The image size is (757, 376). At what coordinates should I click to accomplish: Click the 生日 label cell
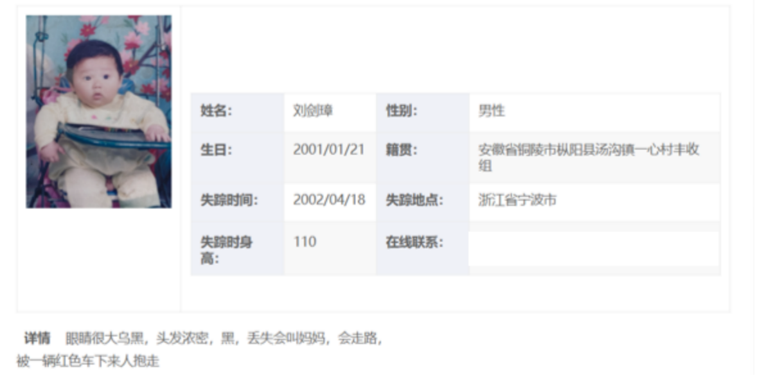216,150
